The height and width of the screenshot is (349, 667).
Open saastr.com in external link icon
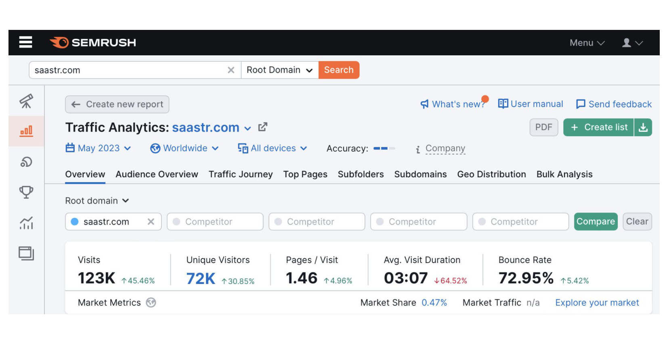pyautogui.click(x=263, y=127)
